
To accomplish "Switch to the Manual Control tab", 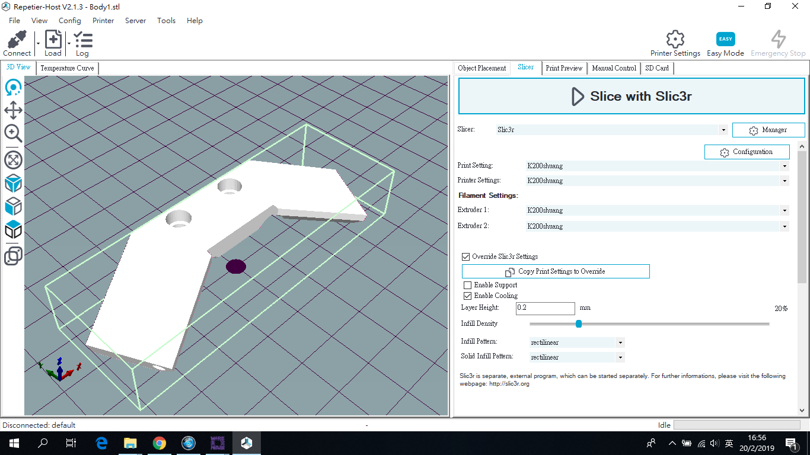I will click(x=614, y=68).
